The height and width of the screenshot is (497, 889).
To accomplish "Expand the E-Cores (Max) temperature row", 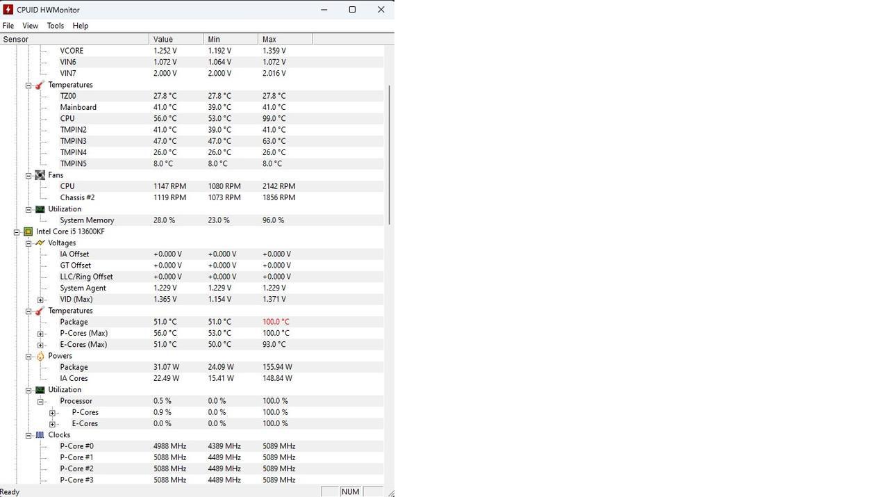I will [x=40, y=345].
